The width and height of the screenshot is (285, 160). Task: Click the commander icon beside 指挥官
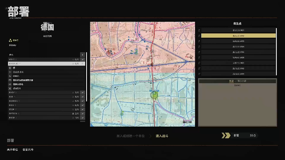[x=10, y=40]
